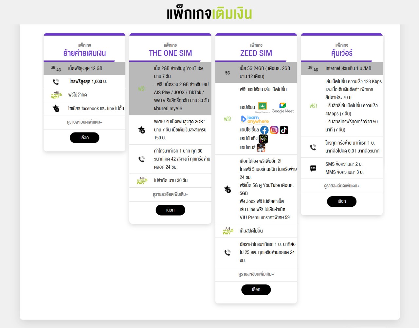Click 3G 4G icon in ย้ายค่ายเติมเงิน card
419x328 pixels.
pos(56,68)
